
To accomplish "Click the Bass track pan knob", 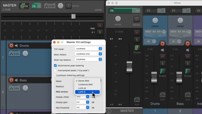I will point(25,88).
